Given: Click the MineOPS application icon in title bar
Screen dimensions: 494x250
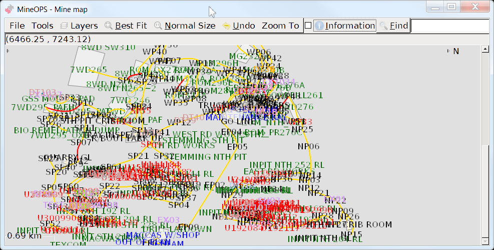Looking at the screenshot, I should (9, 9).
